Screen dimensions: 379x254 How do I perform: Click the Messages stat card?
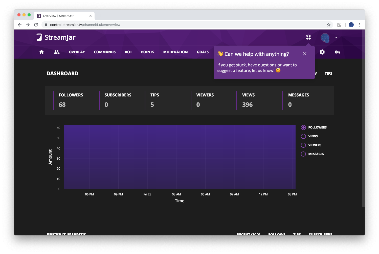pos(303,100)
